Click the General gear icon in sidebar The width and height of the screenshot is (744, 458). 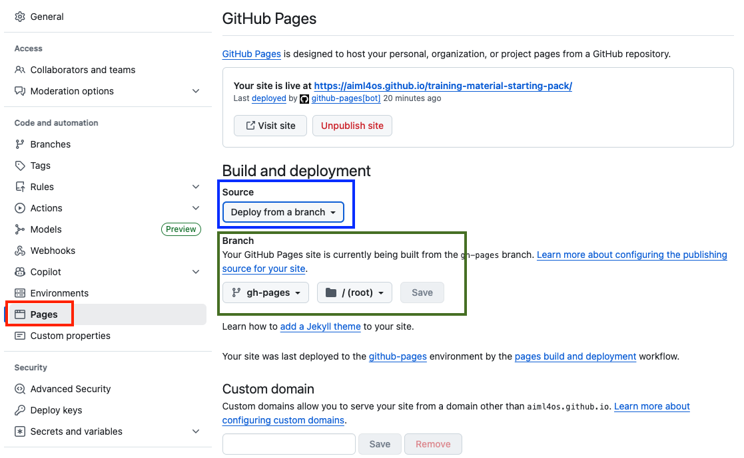coord(20,17)
